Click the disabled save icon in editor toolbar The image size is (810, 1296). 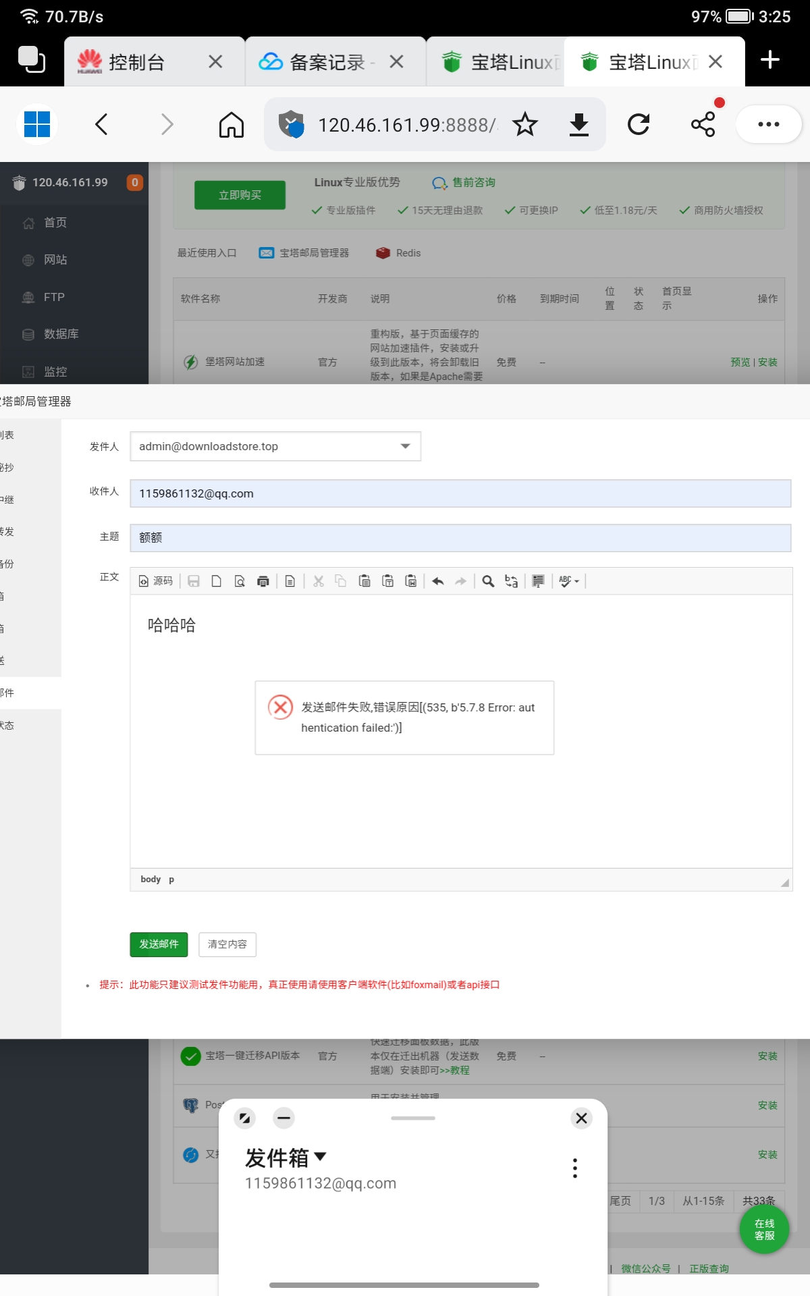click(x=194, y=581)
